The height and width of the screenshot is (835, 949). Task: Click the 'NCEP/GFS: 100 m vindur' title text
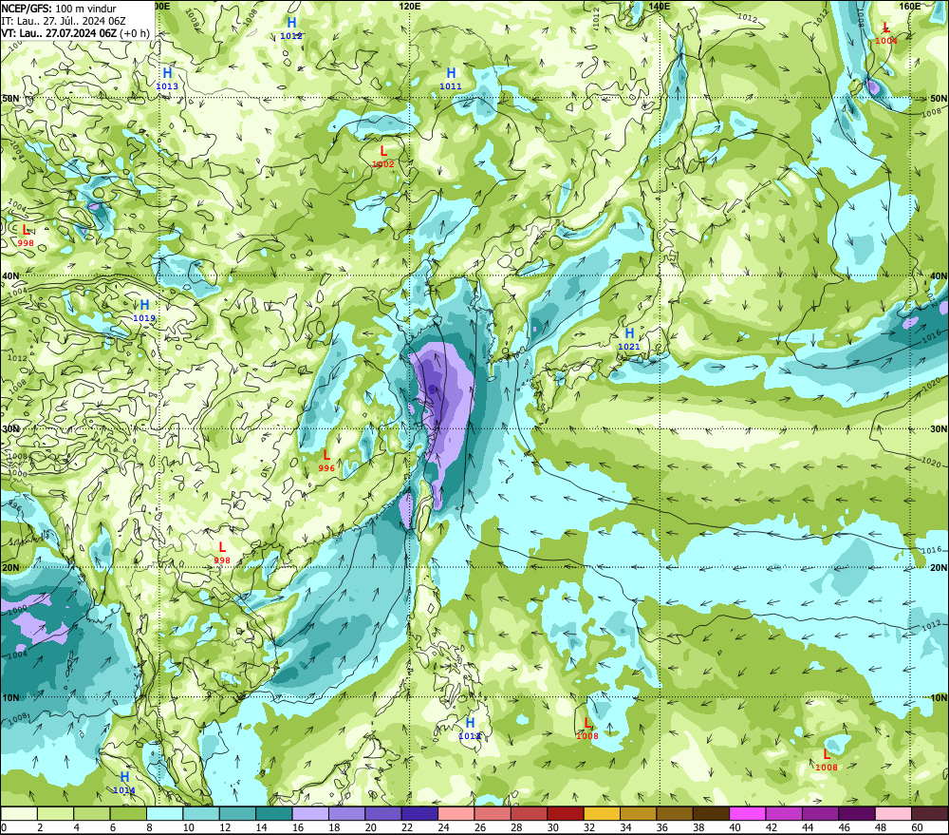tap(59, 9)
